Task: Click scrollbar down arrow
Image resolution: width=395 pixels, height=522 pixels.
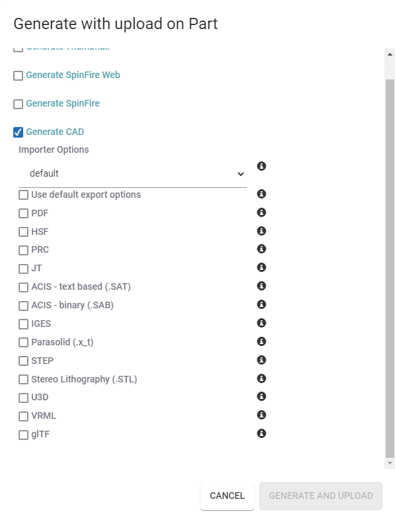Action: [390, 463]
